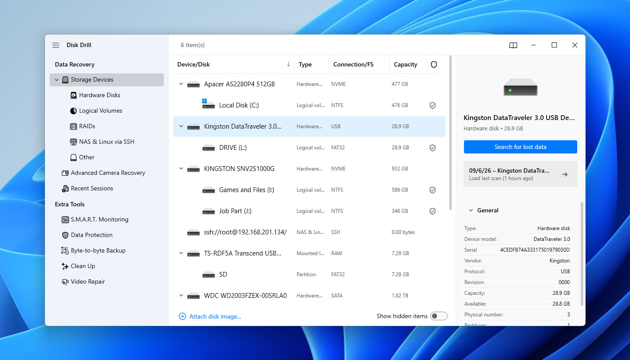Collapse the Apacer AS2280P4 512GB disk row
The height and width of the screenshot is (360, 630).
pyautogui.click(x=181, y=84)
